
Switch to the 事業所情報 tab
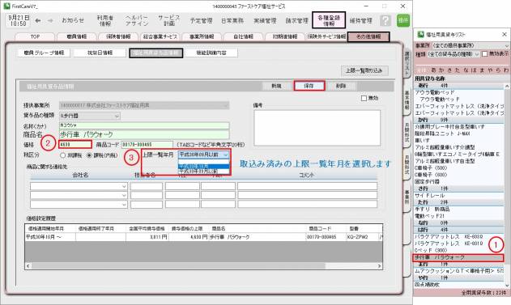pos(202,36)
